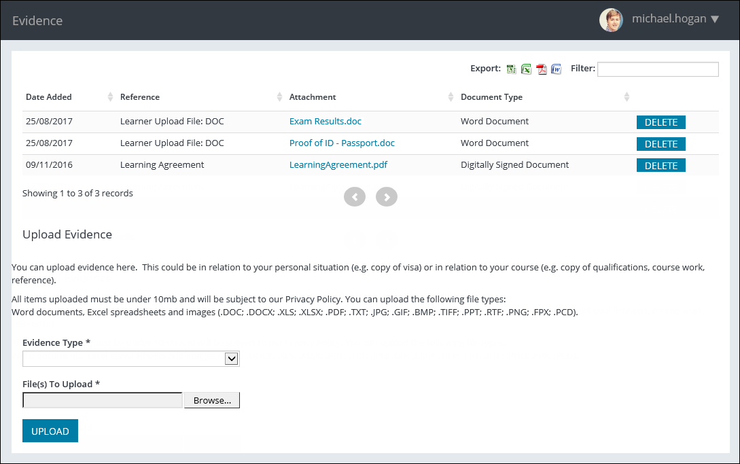740x464 pixels.
Task: Sort by Attachment column sort arrows
Action: (451, 97)
